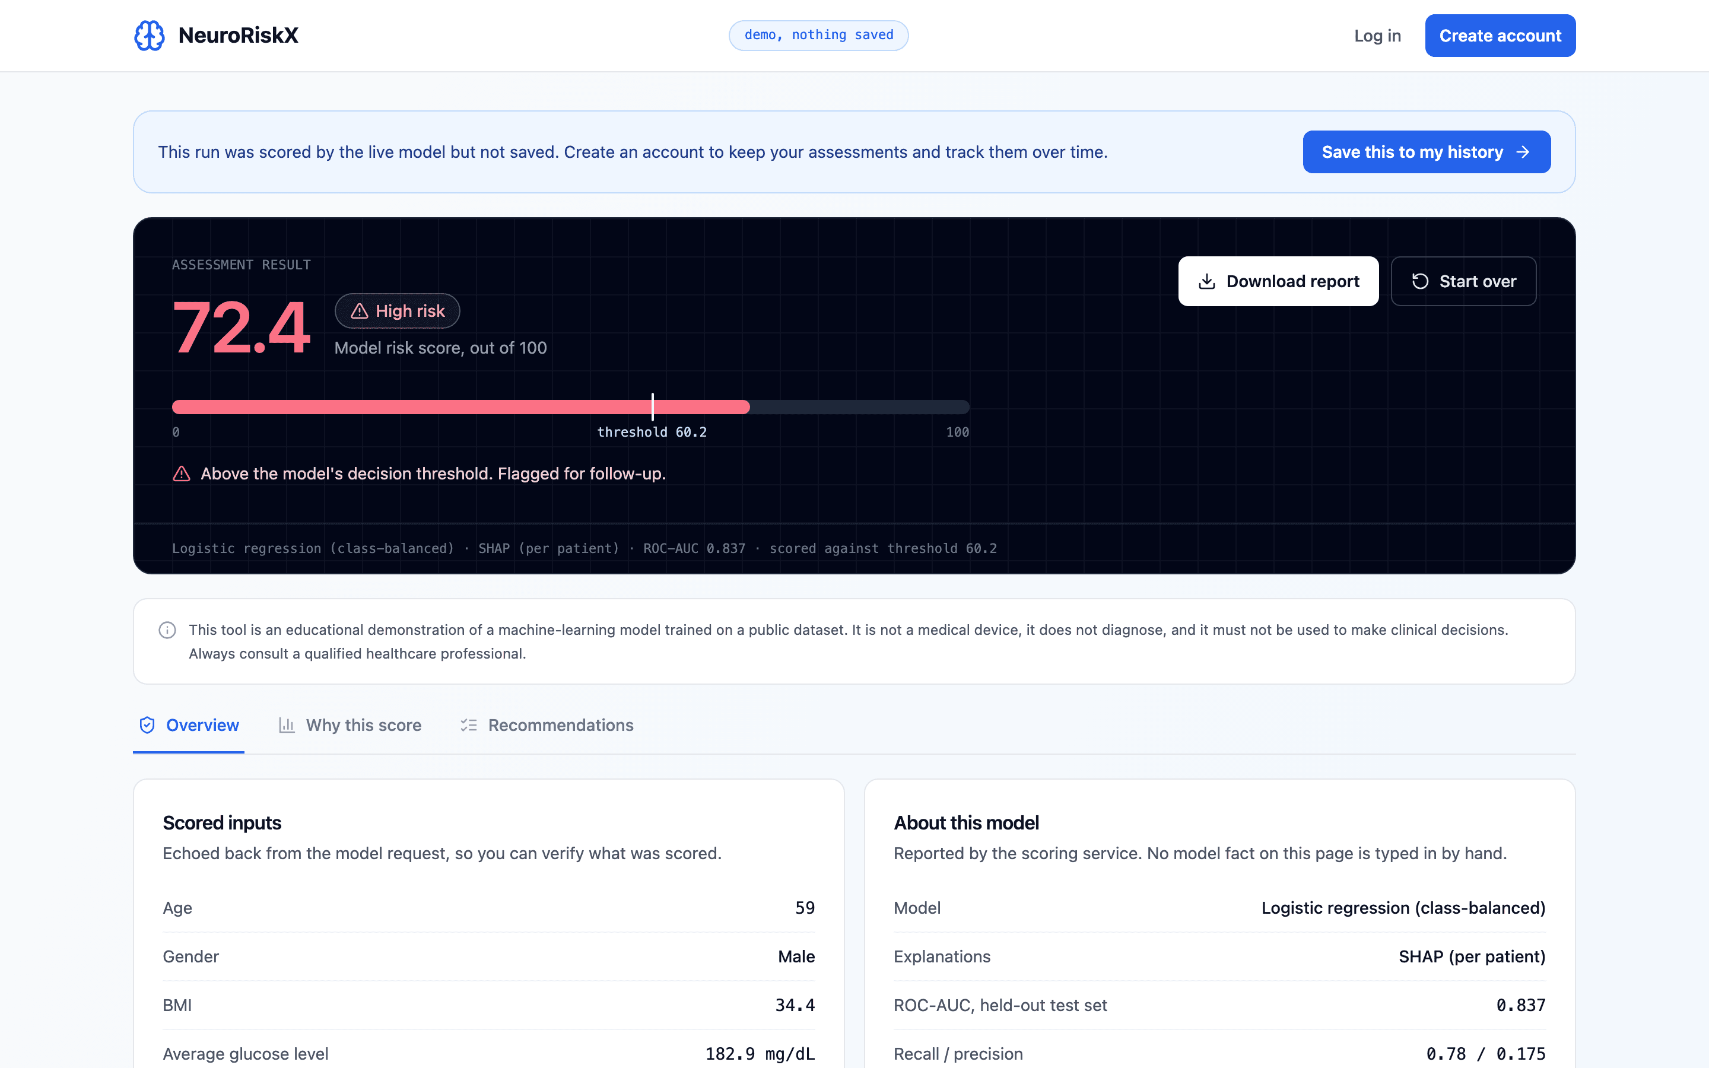Switch to the Why this score tab

tap(350, 726)
